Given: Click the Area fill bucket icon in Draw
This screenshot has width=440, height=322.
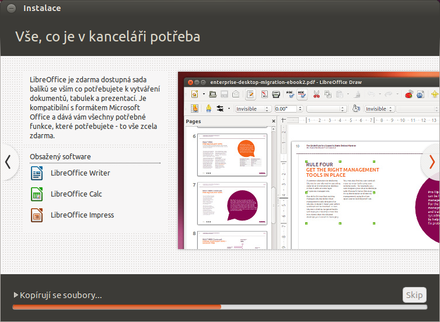Looking at the screenshot, I should tap(356, 108).
